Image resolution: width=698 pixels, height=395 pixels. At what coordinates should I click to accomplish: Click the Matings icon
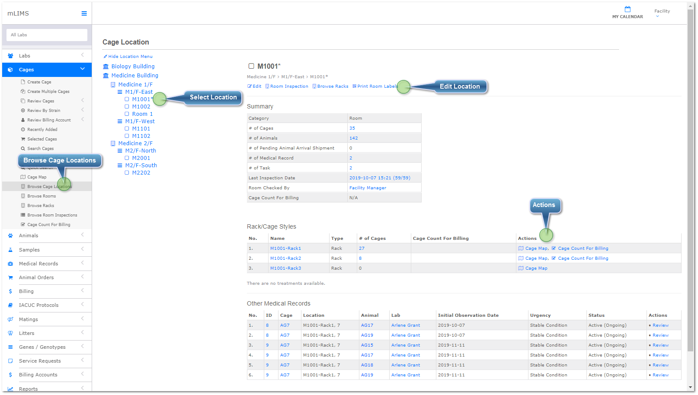[x=10, y=319]
